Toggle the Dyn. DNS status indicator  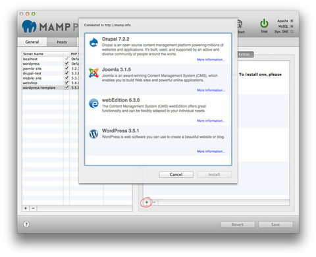click(x=292, y=32)
